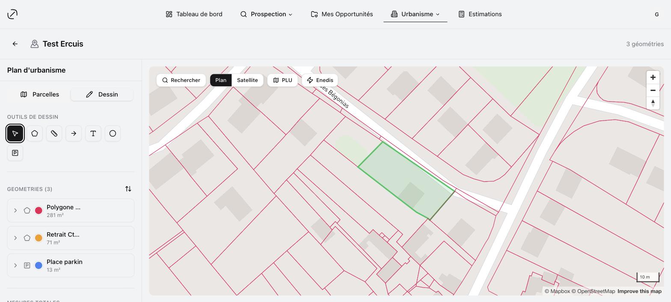Click parking icon of Place parkin row
This screenshot has width=671, height=302.
[27, 265]
